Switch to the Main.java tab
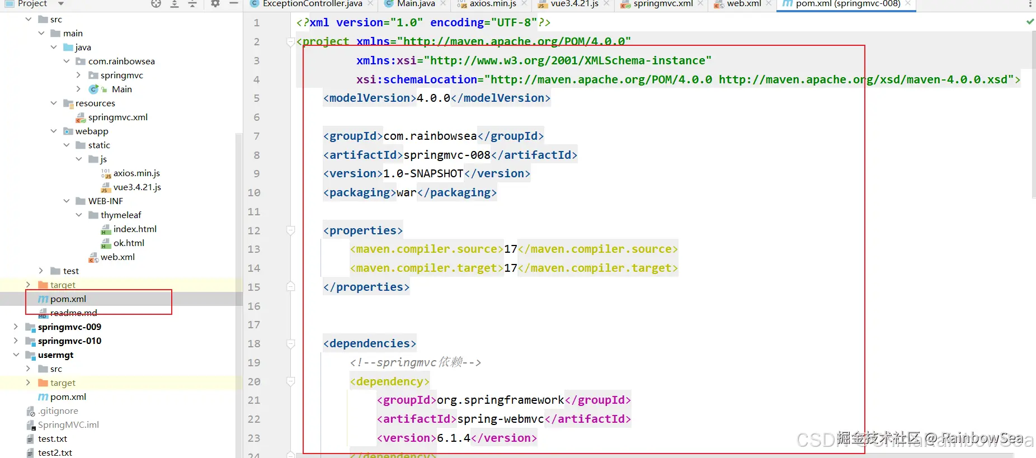 coord(416,4)
